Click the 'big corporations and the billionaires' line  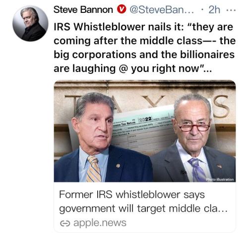[x=144, y=55]
